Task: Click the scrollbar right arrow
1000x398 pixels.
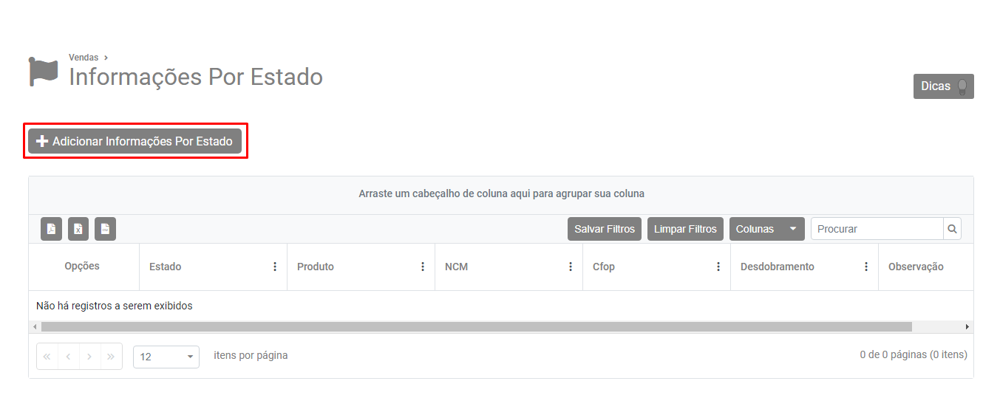Action: [x=967, y=326]
